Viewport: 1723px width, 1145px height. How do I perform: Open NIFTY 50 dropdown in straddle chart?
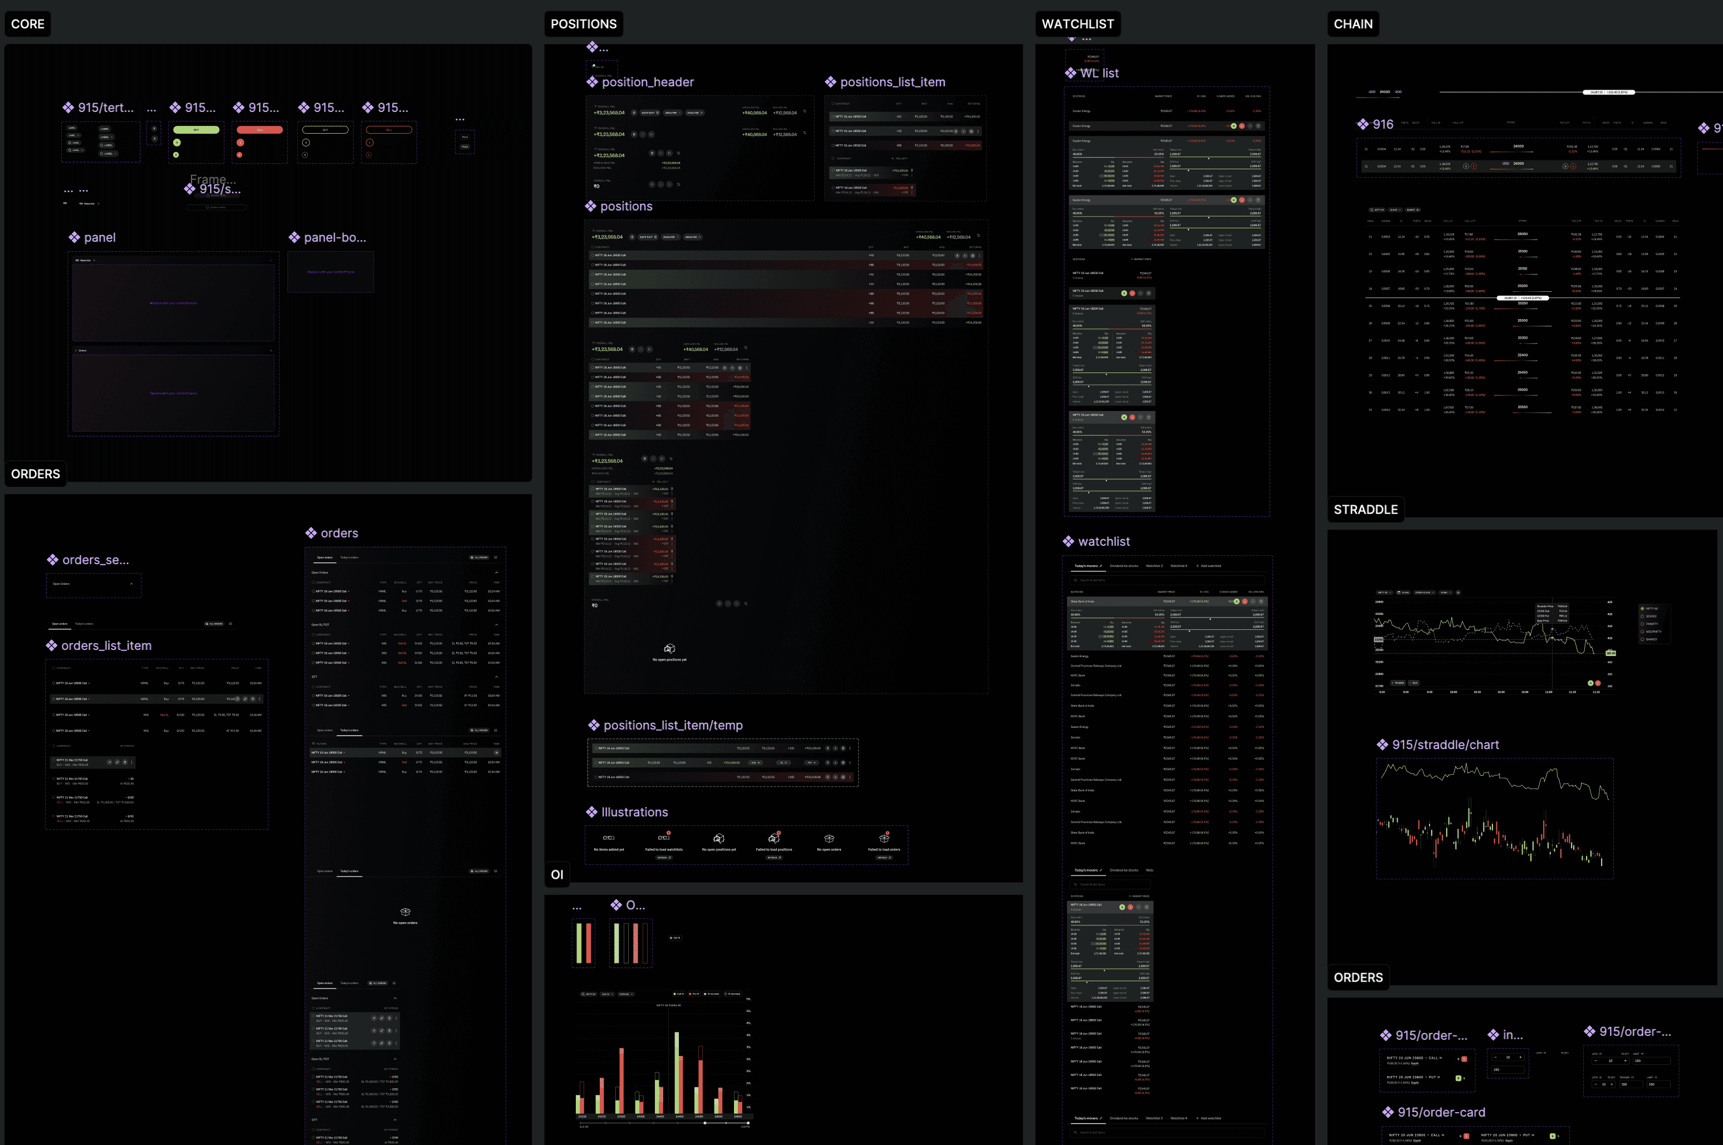pos(1384,592)
